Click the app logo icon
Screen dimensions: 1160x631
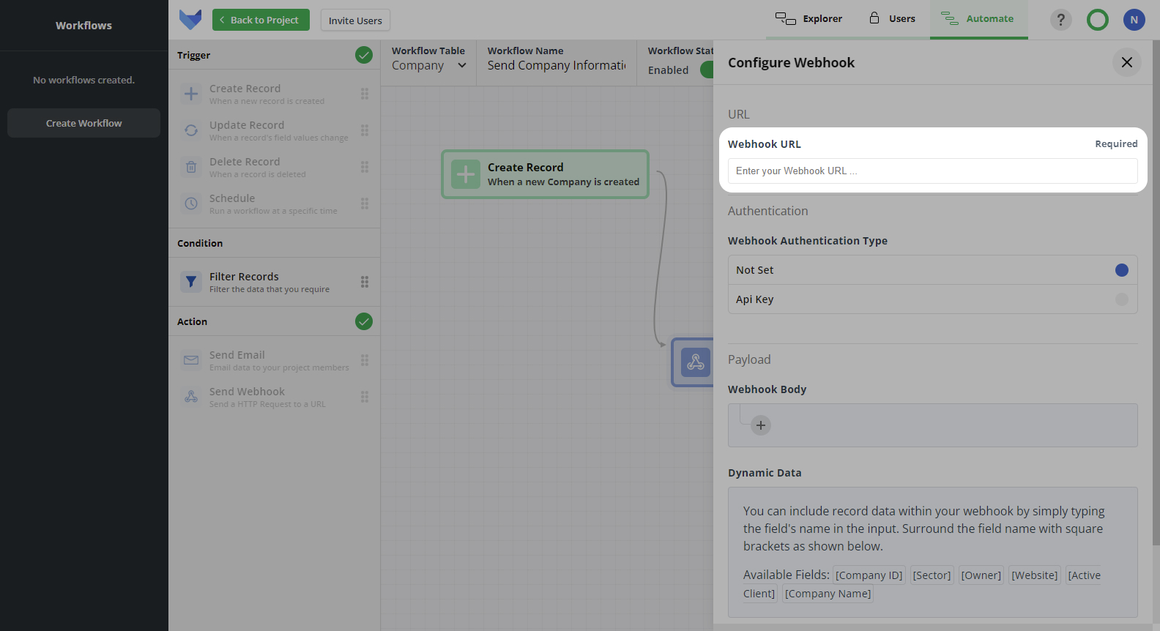[x=190, y=20]
